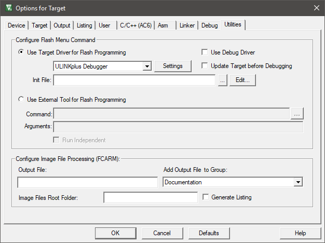The height and width of the screenshot is (243, 325).
Task: Switch to the Device tab
Action: (16, 25)
